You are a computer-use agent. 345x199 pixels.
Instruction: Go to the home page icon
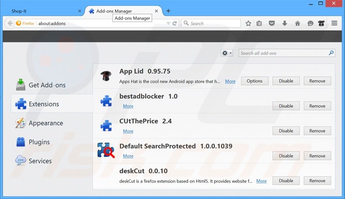pos(297,23)
